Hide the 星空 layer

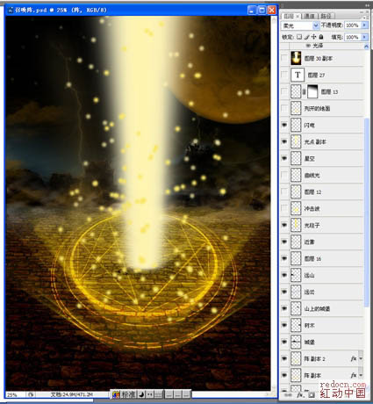tap(284, 158)
